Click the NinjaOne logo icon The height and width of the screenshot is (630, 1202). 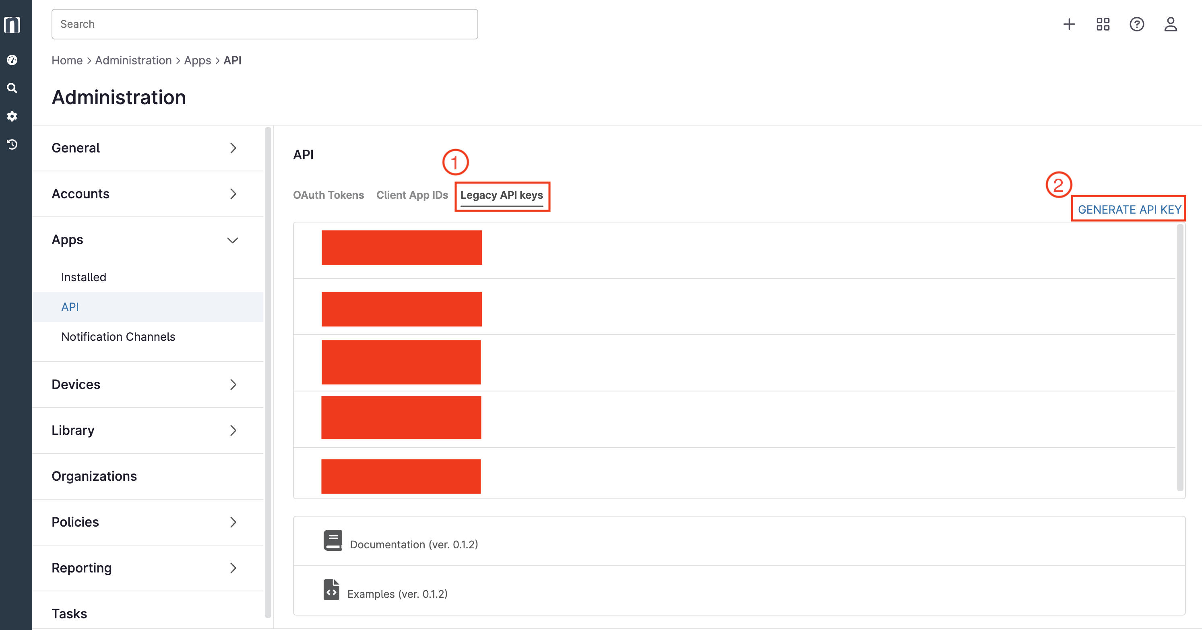click(12, 25)
